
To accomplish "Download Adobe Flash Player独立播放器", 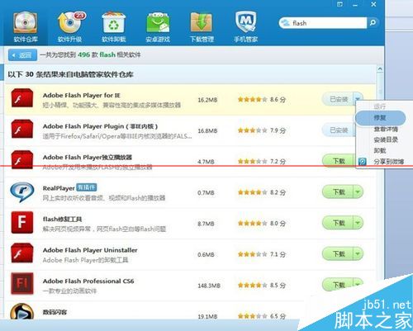I will pyautogui.click(x=338, y=161).
